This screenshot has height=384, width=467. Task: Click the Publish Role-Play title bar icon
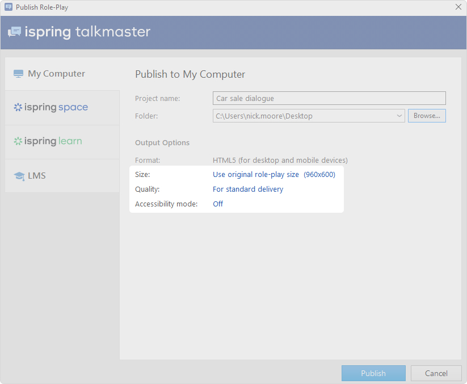pyautogui.click(x=8, y=7)
